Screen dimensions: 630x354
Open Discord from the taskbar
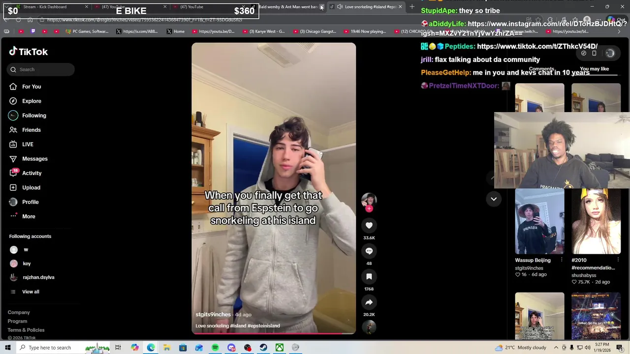point(231,348)
